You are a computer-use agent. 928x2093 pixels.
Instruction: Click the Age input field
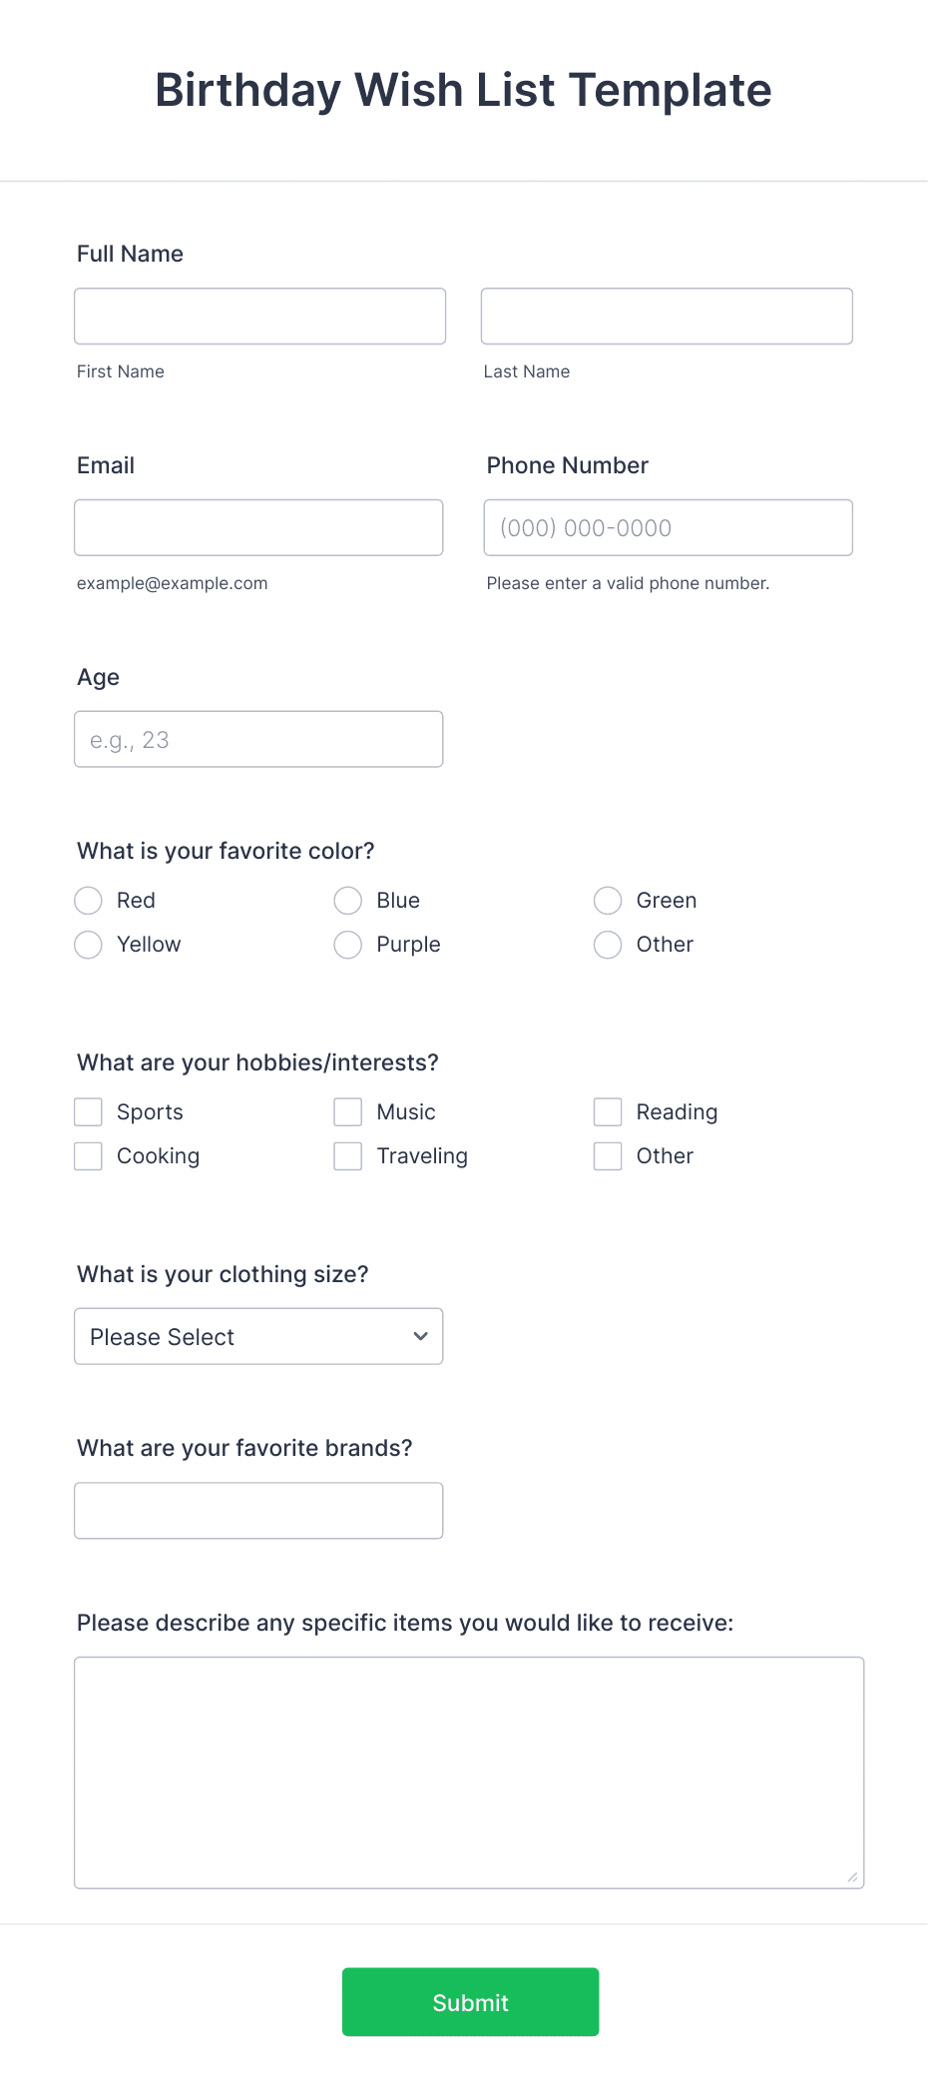(x=258, y=739)
